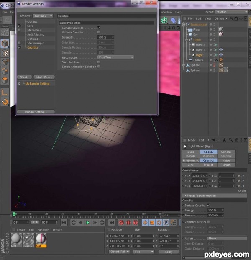Enable Volume Caustics in Render Settings

[x=99, y=32]
